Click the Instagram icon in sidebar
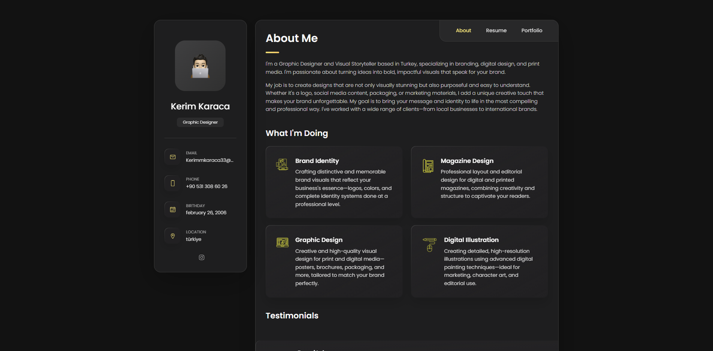Viewport: 713px width, 351px height. pos(202,257)
